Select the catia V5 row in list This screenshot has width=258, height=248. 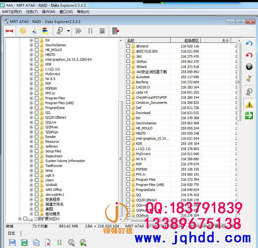[181, 92]
